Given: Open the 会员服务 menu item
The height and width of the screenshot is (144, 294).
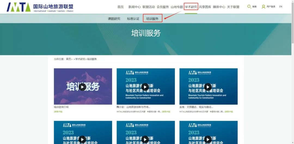Looking at the screenshot, I should click(163, 7).
